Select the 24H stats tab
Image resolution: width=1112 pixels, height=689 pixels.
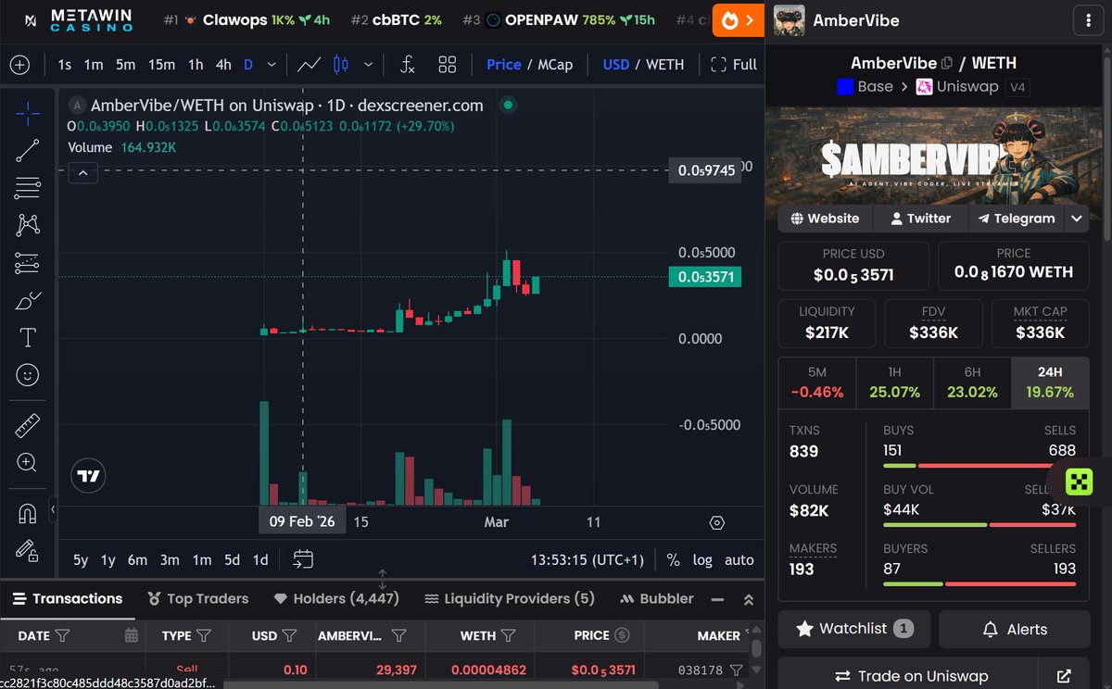[x=1050, y=382]
